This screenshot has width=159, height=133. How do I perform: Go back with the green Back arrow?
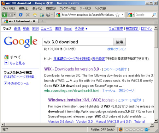pos(5,15)
